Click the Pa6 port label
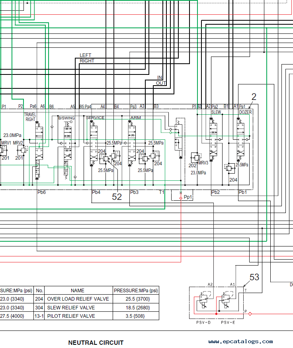The width and height of the screenshot is (293, 348). tap(33, 107)
